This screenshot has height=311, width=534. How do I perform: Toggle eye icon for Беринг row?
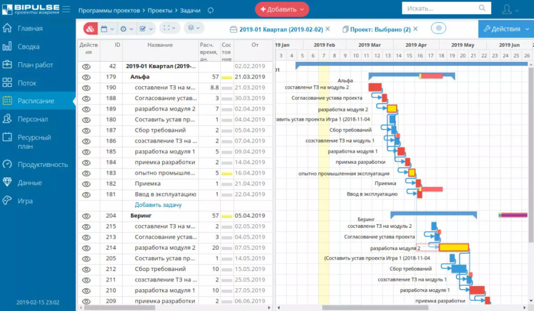pyautogui.click(x=87, y=215)
